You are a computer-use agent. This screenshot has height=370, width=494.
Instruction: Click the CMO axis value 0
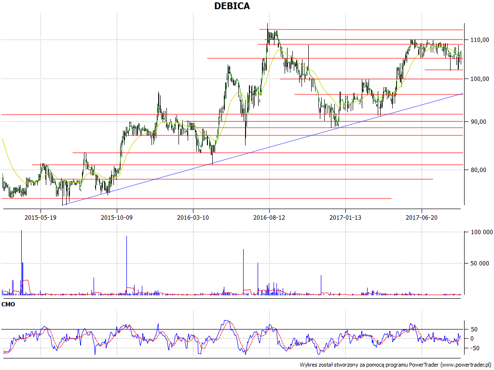472,339
